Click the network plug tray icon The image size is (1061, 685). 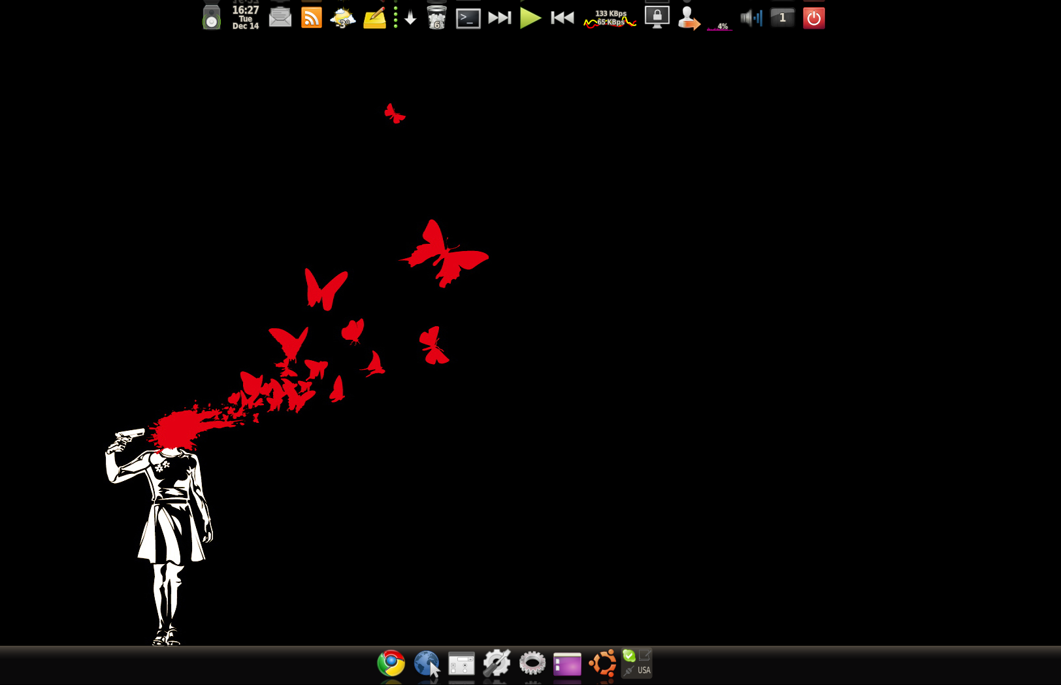[629, 671]
